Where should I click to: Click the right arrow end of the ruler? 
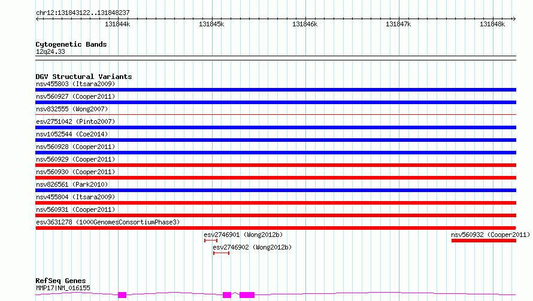tap(514, 19)
